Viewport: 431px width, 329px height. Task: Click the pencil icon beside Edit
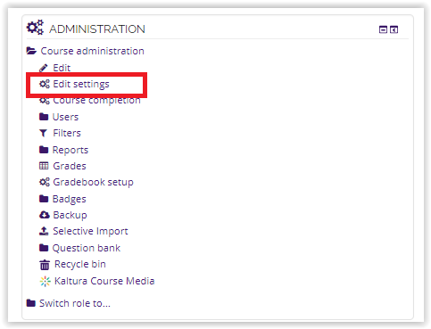pyautogui.click(x=44, y=68)
